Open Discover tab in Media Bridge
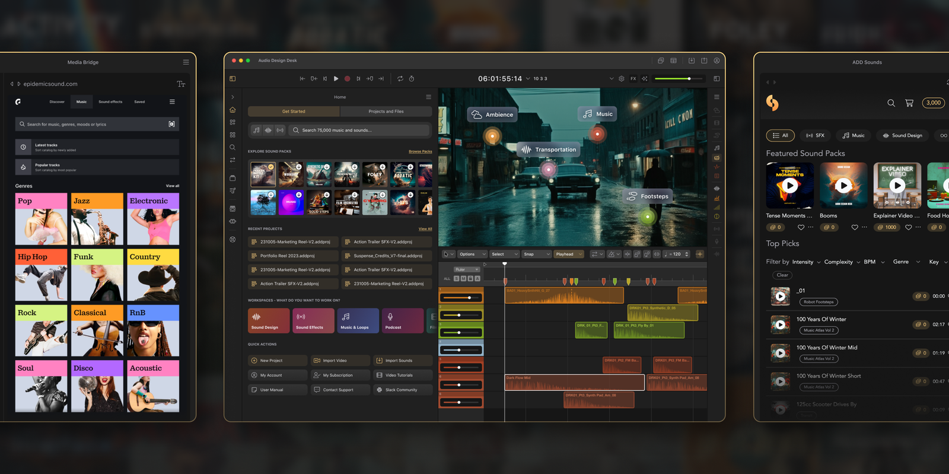This screenshot has width=949, height=474. point(57,102)
